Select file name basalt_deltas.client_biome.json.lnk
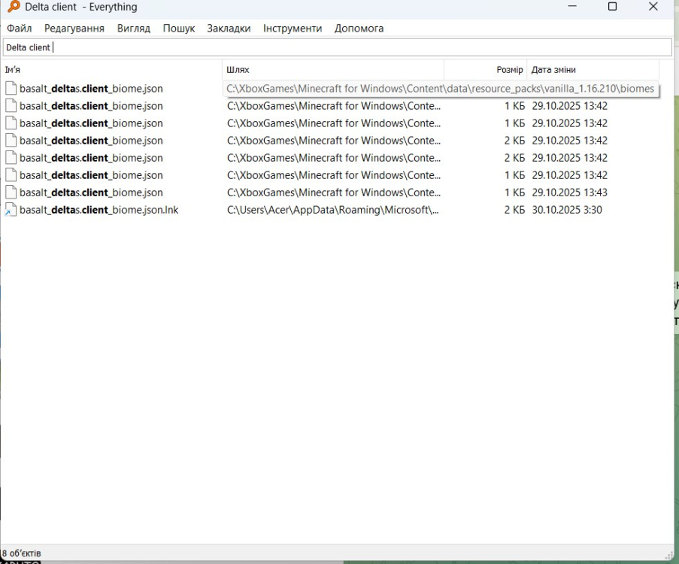The width and height of the screenshot is (679, 564). (99, 210)
